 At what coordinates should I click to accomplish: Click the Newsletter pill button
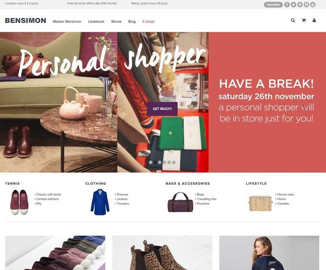click(x=273, y=5)
